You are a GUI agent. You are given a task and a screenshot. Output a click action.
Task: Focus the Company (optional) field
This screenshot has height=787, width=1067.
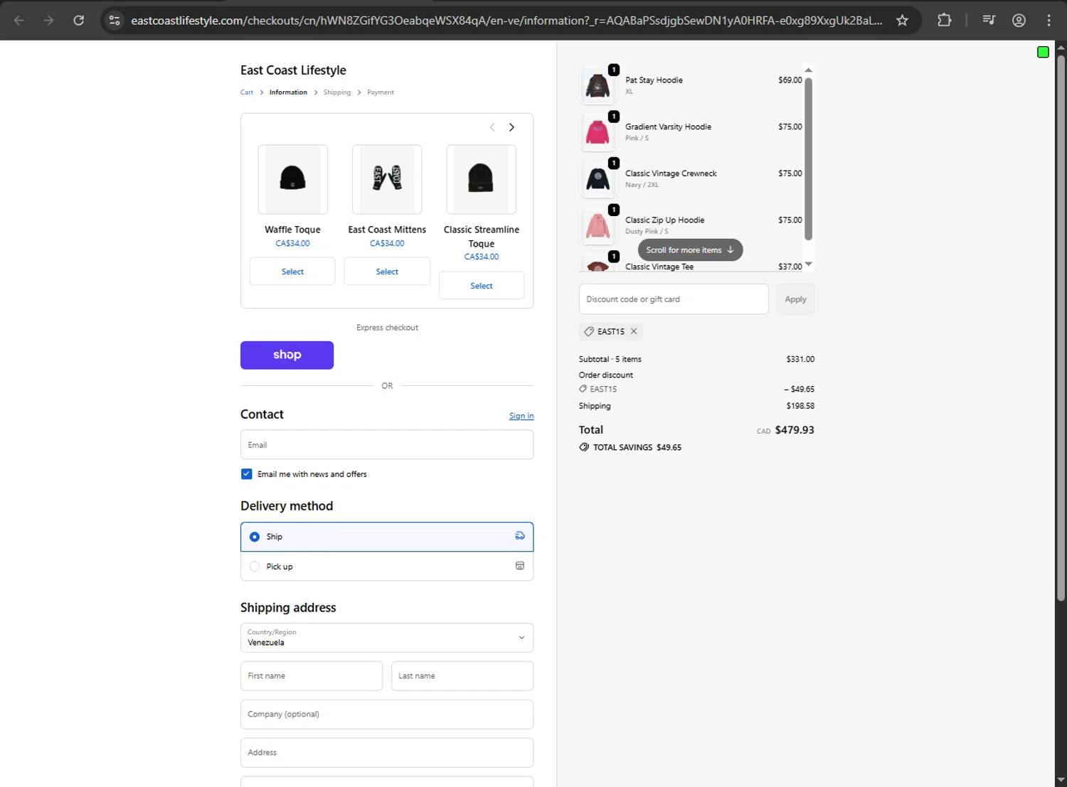(x=387, y=714)
